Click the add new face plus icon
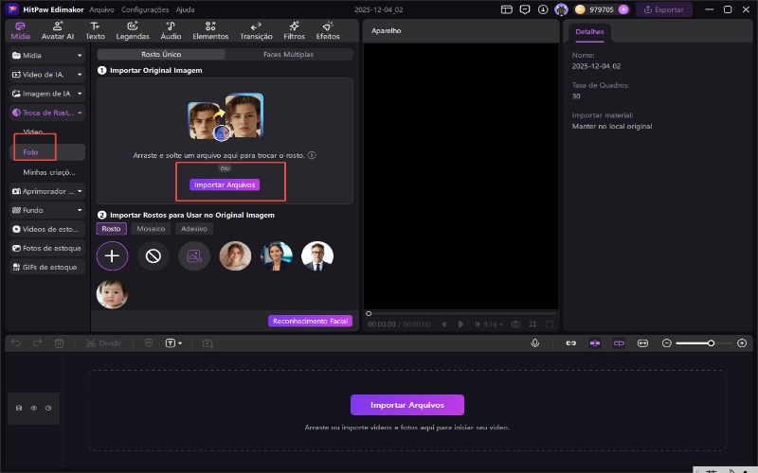The width and height of the screenshot is (758, 473). 112,255
